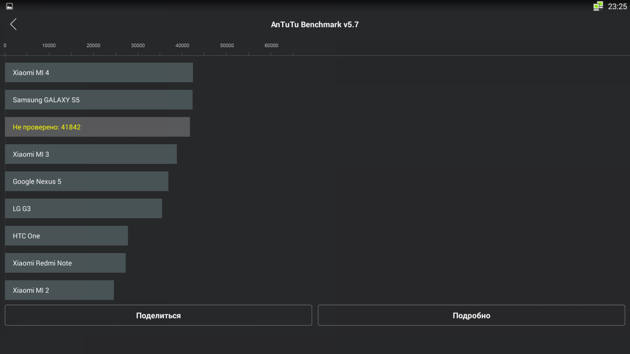630x354 pixels.
Task: Select the Xiaomi MI 4 score bar
Action: (x=99, y=73)
